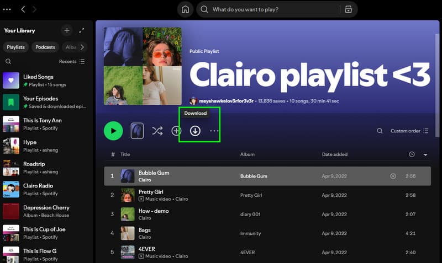This screenshot has height=263, width=442.
Task: Click the main panel vertical scrollbar
Action: coord(437,84)
